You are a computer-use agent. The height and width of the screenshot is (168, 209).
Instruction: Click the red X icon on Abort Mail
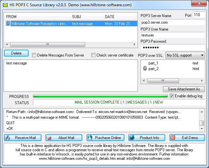click(49, 138)
